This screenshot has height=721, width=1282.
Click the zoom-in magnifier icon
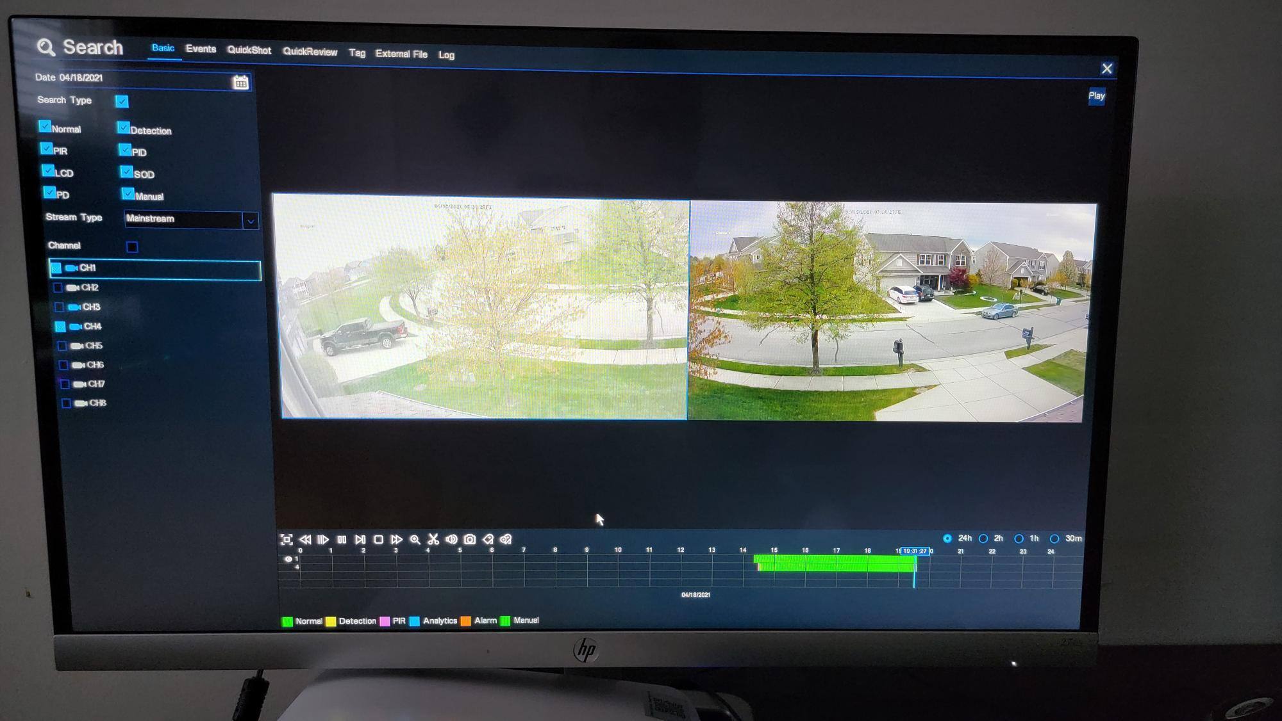click(415, 540)
